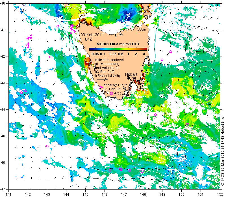
Task: Click the 04Z time label under the date
Action: (x=88, y=39)
